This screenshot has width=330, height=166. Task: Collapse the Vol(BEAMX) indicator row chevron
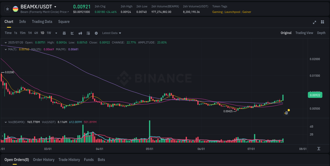pyautogui.click(x=6, y=122)
